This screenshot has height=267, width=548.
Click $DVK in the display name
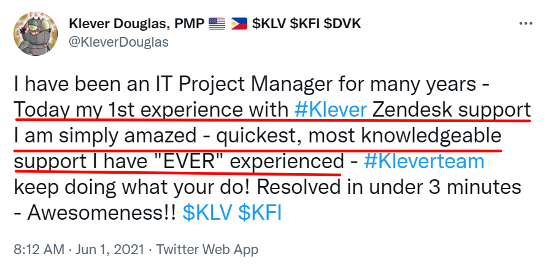pyautogui.click(x=342, y=24)
